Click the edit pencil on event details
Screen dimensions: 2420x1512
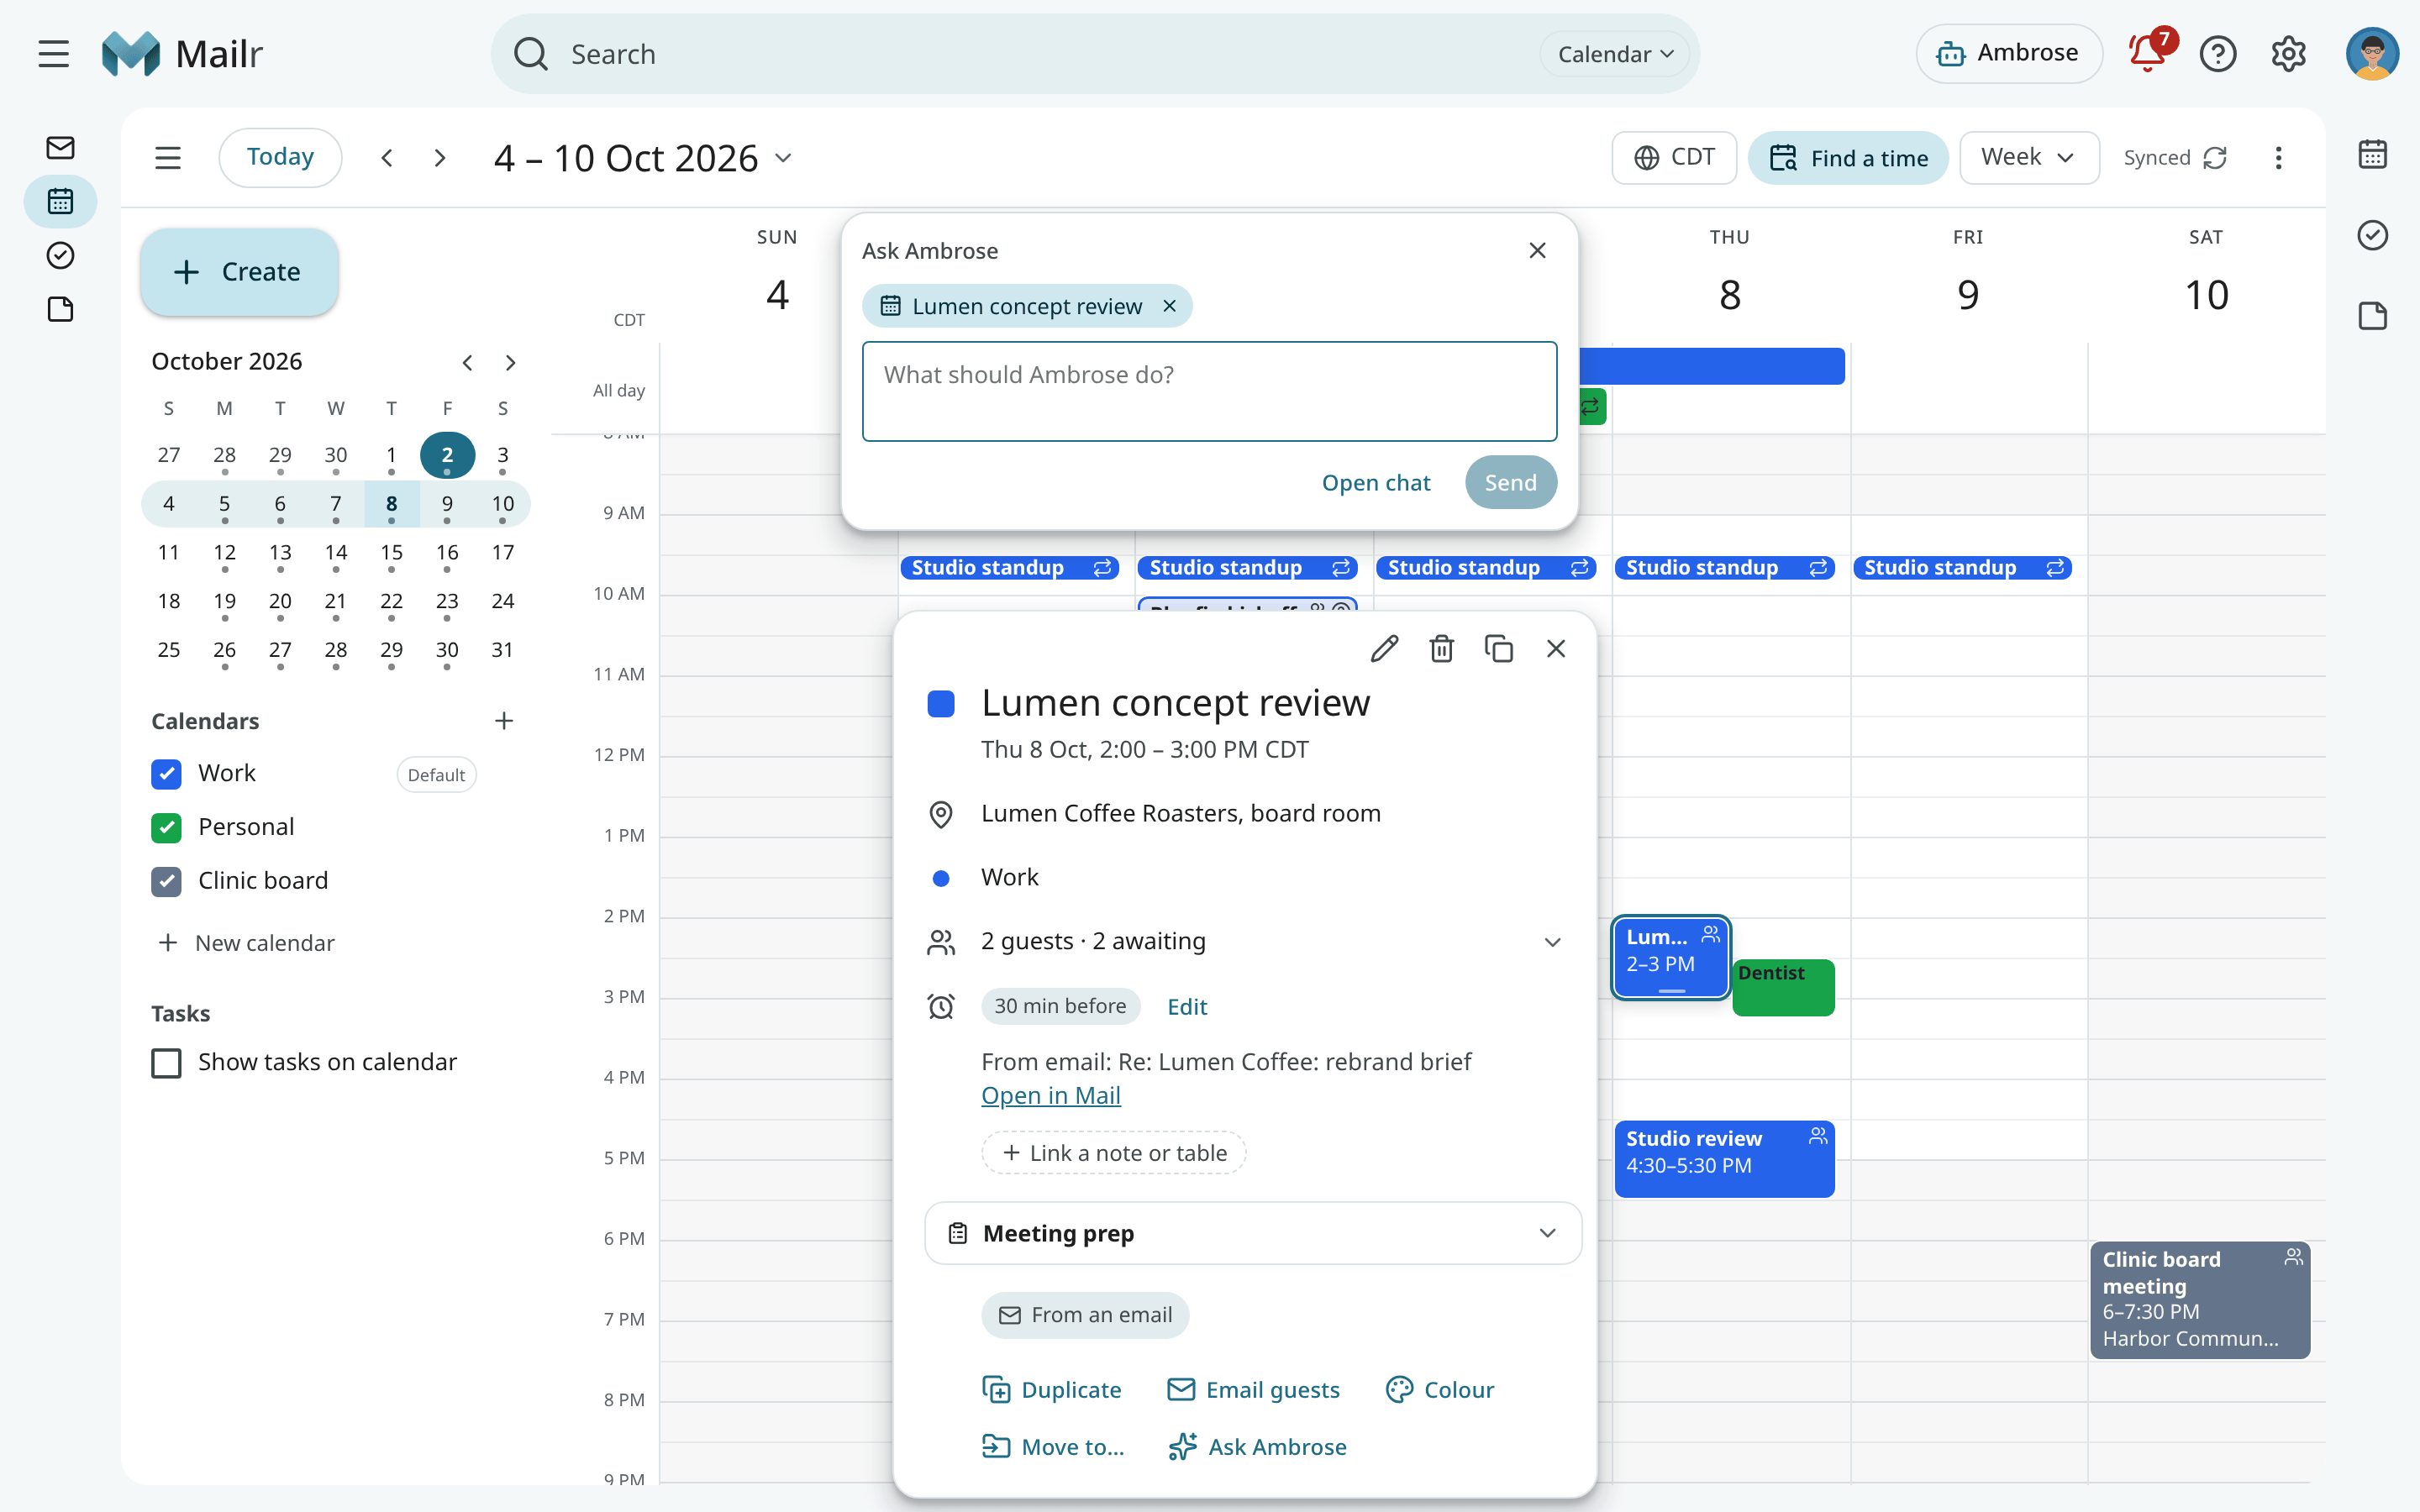(1384, 649)
